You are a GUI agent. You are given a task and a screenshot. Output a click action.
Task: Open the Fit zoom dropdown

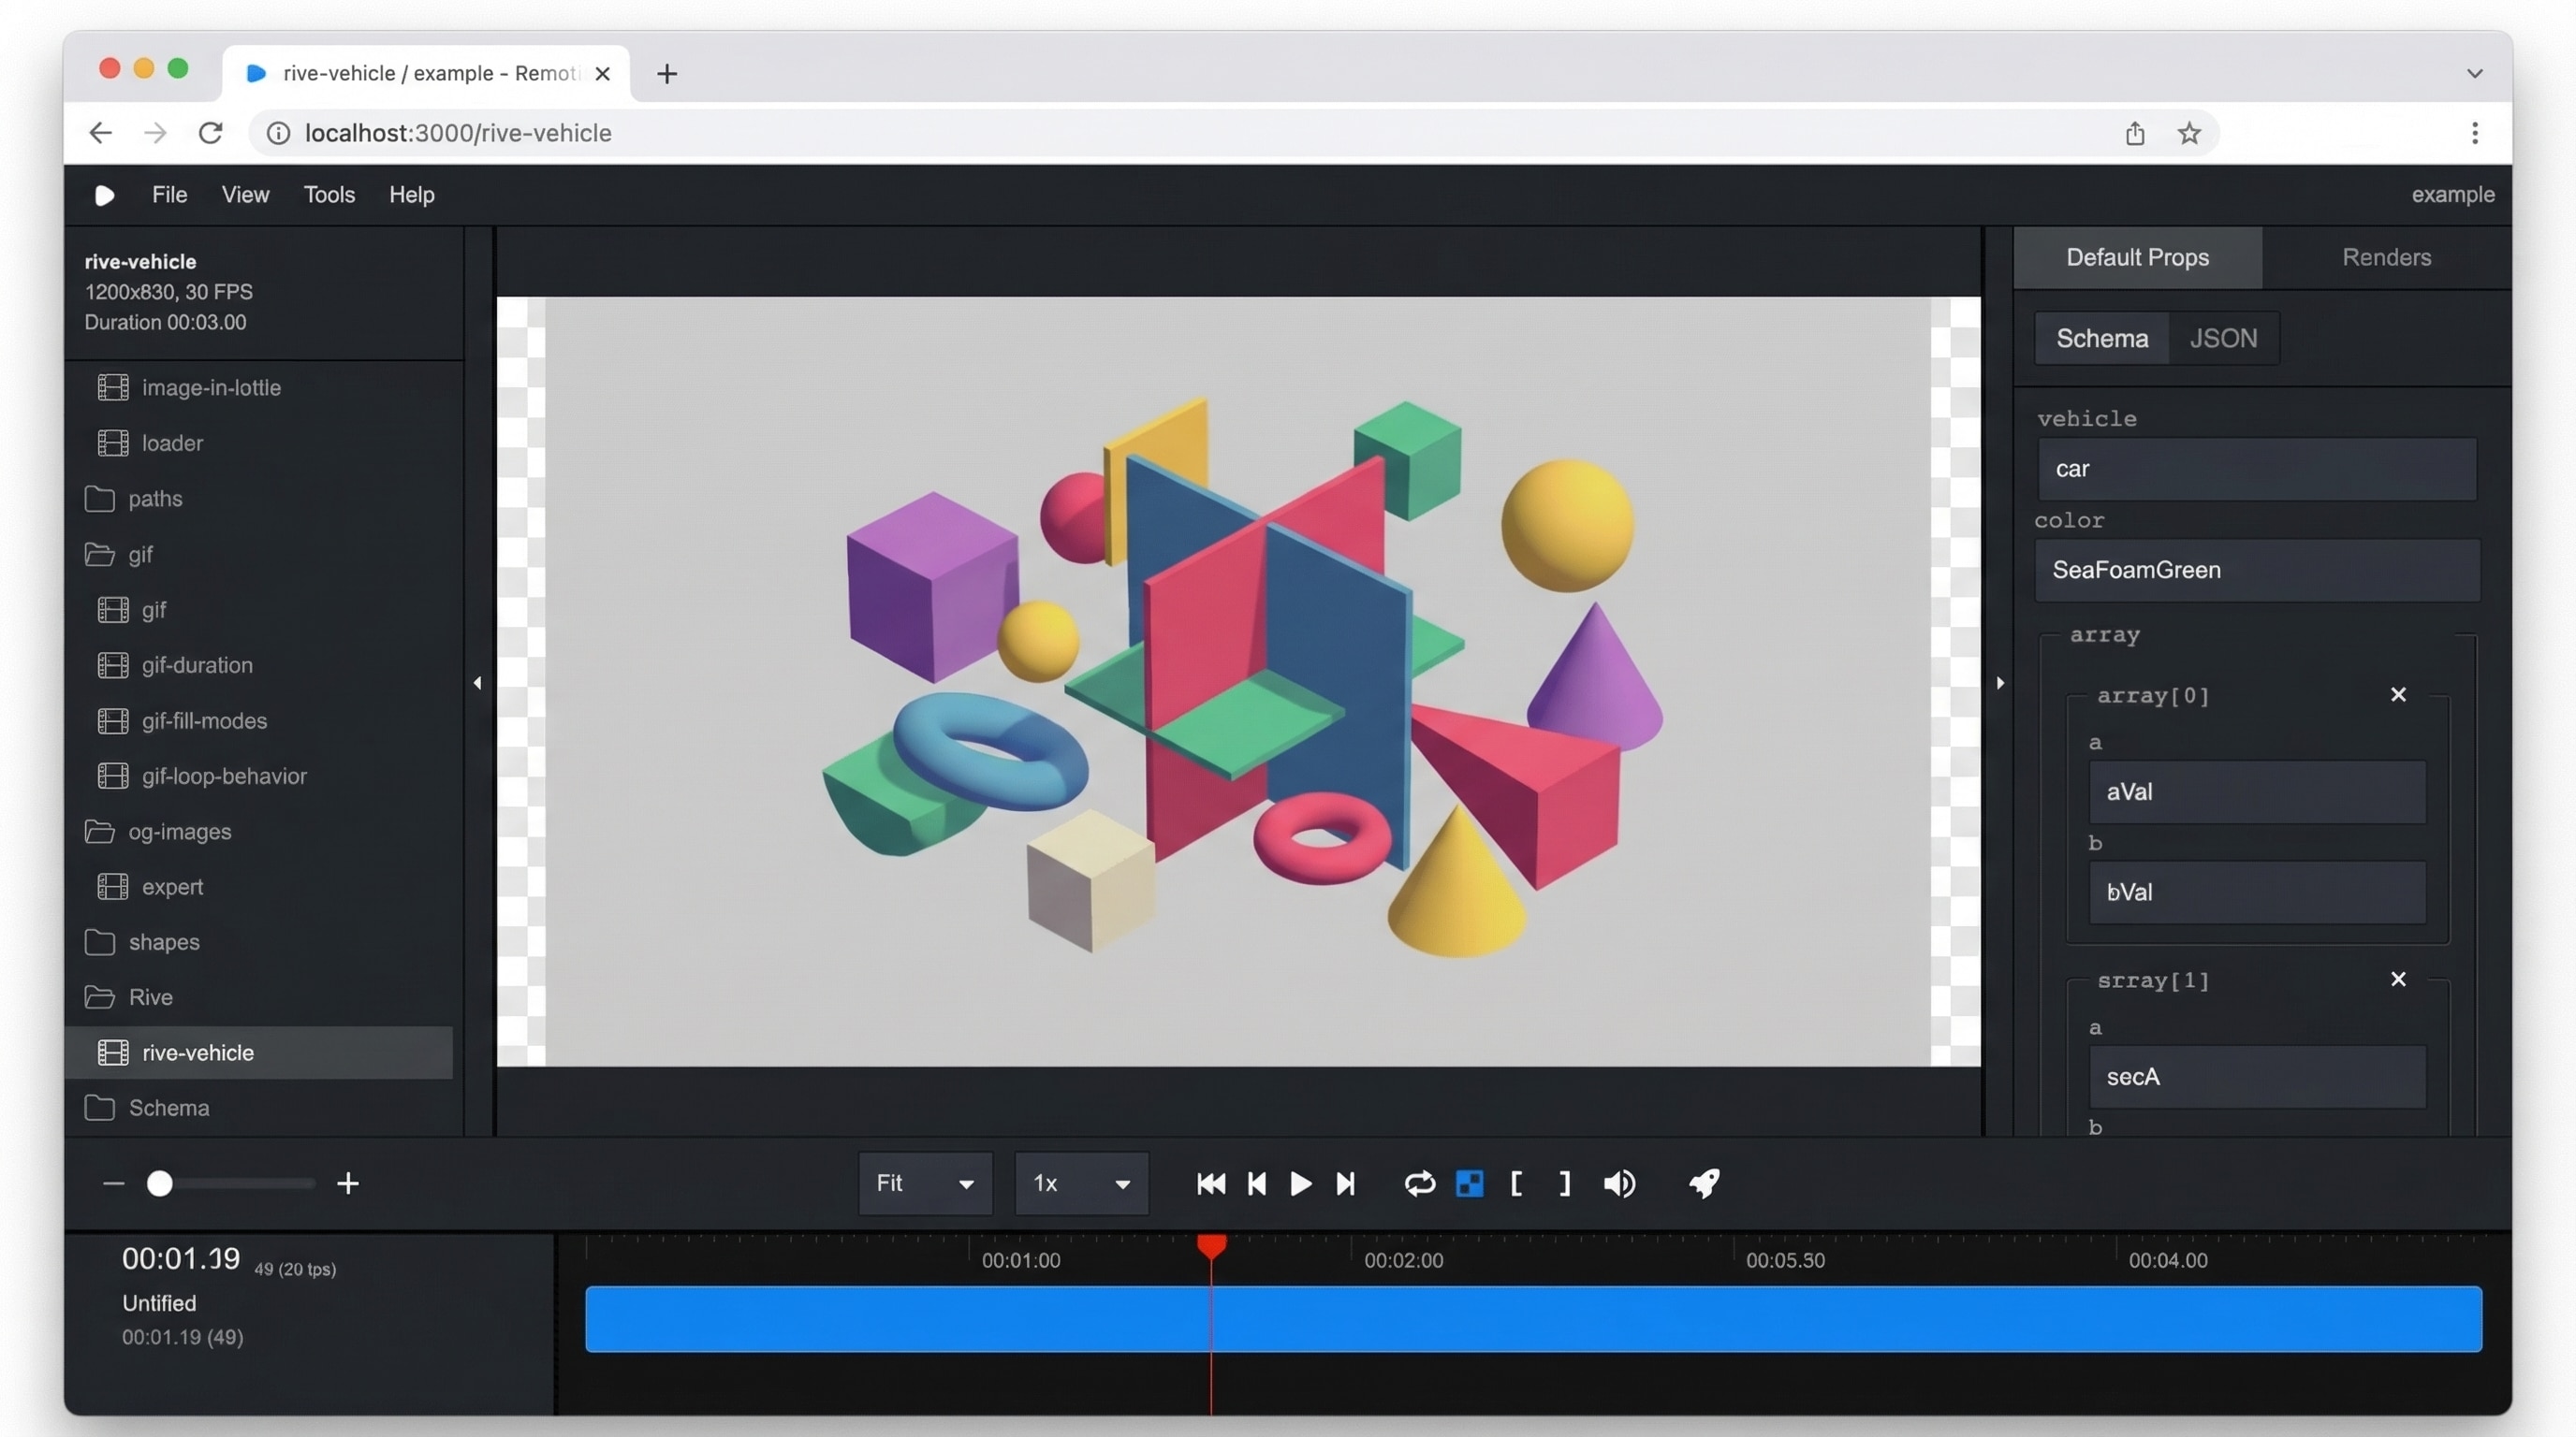pos(924,1184)
